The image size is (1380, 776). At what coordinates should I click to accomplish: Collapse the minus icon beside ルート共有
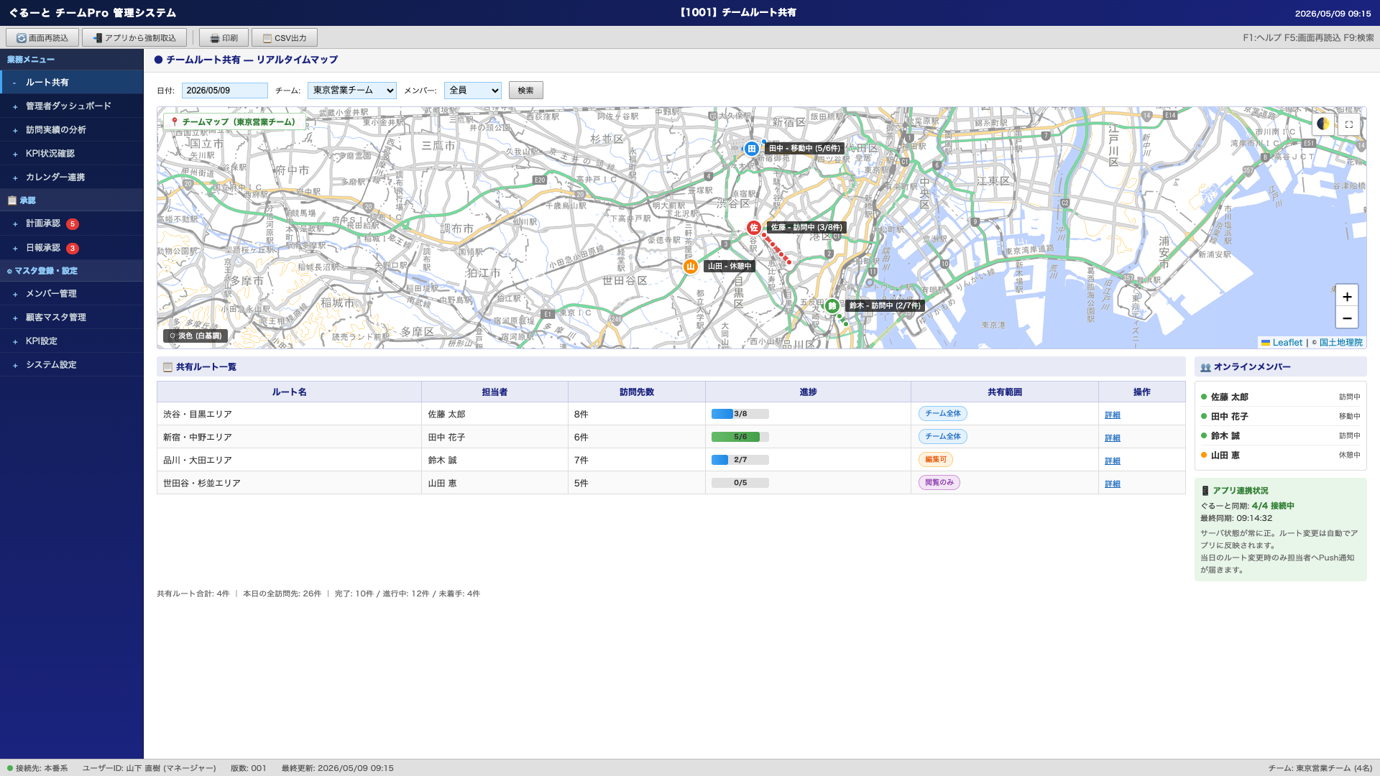click(14, 83)
